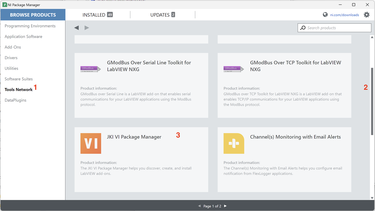
Task: Click the forward navigation arrow
Action: [87, 28]
